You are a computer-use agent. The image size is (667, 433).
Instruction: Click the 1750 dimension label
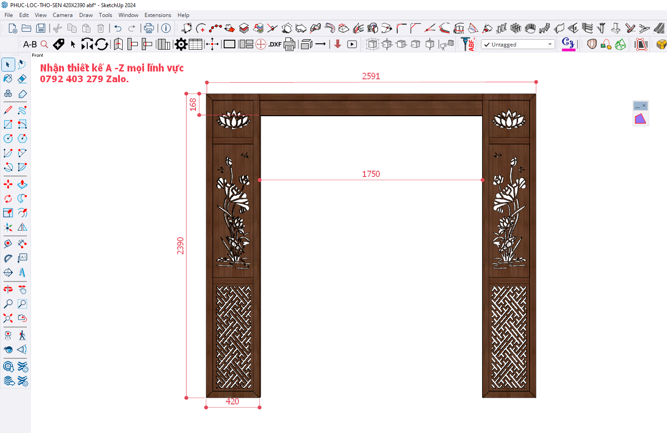(371, 174)
